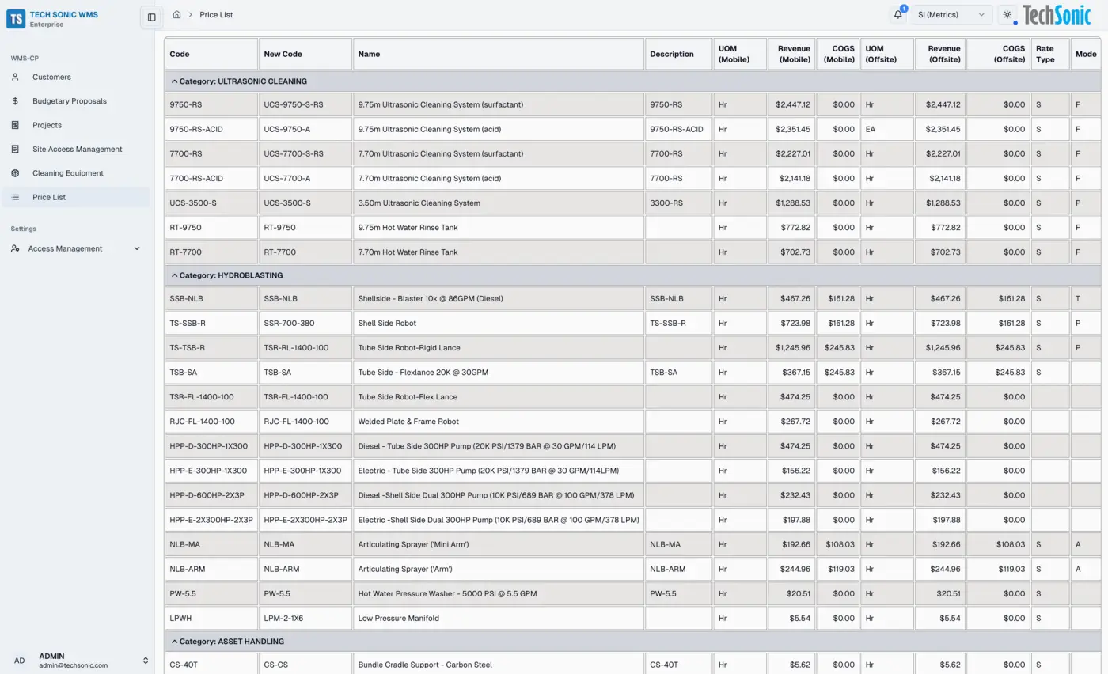Click the PW-5.5 Description cell

point(678,593)
